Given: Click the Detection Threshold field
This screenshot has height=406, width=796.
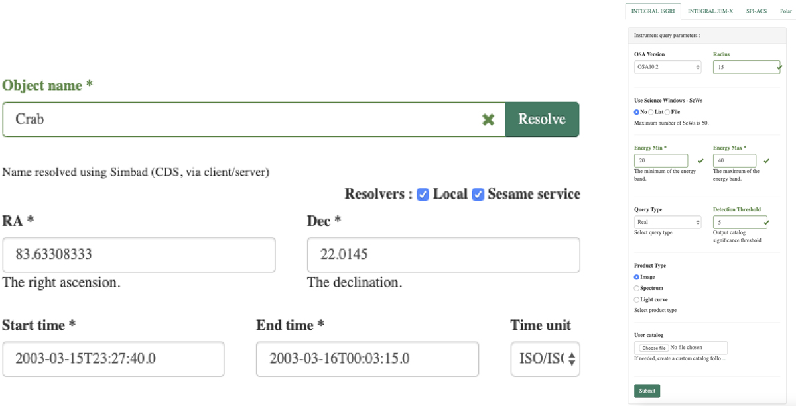Looking at the screenshot, I should pyautogui.click(x=739, y=222).
